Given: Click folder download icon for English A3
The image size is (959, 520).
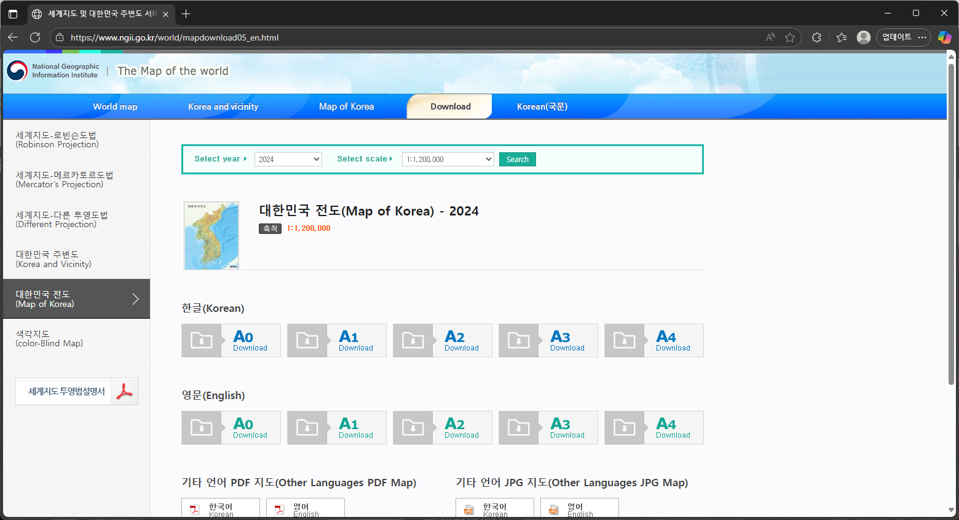Looking at the screenshot, I should [519, 427].
